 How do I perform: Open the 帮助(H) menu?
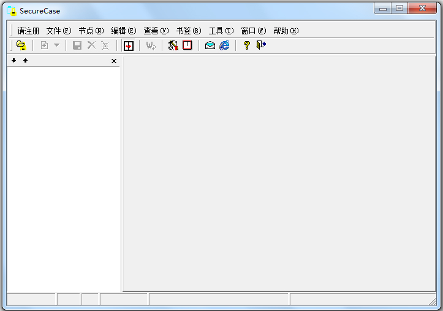pos(286,31)
